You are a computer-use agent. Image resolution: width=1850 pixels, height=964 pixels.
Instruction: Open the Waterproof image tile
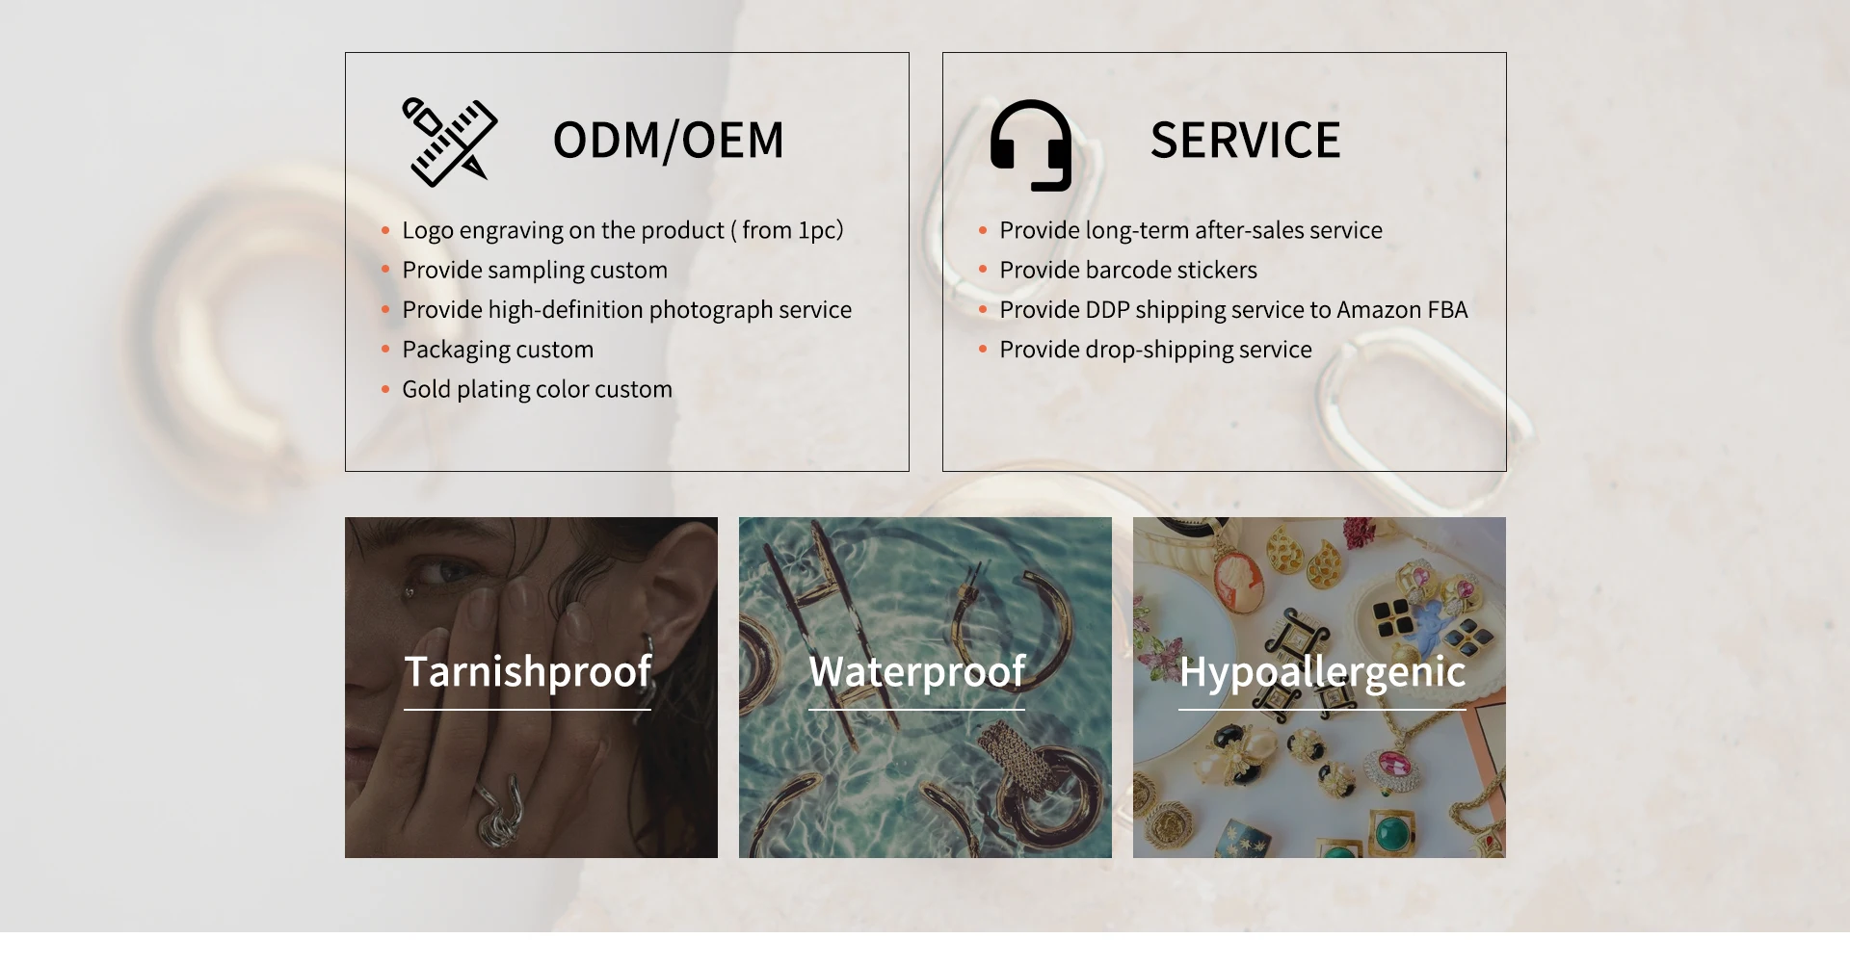pyautogui.click(x=925, y=688)
